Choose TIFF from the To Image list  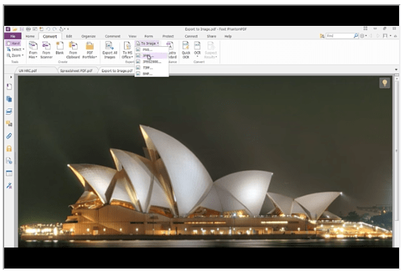click(151, 68)
